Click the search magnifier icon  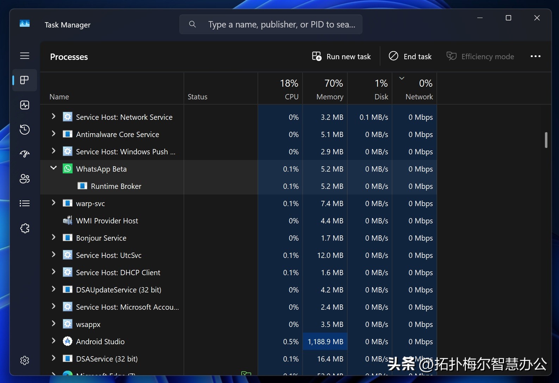coord(192,24)
